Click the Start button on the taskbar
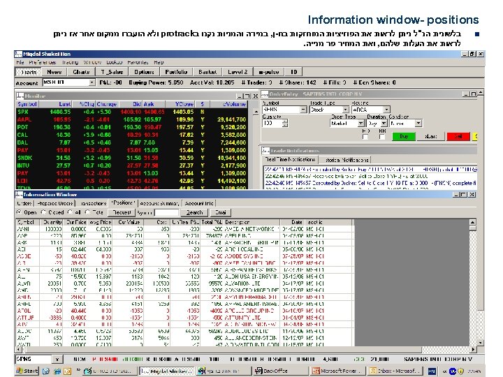Viewport: 503px width, 377px height. pyautogui.click(x=27, y=371)
